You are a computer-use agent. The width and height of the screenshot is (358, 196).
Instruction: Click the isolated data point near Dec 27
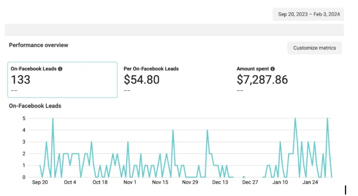[x=244, y=177]
